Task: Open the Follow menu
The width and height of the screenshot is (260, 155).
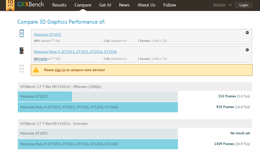Action: click(x=170, y=5)
